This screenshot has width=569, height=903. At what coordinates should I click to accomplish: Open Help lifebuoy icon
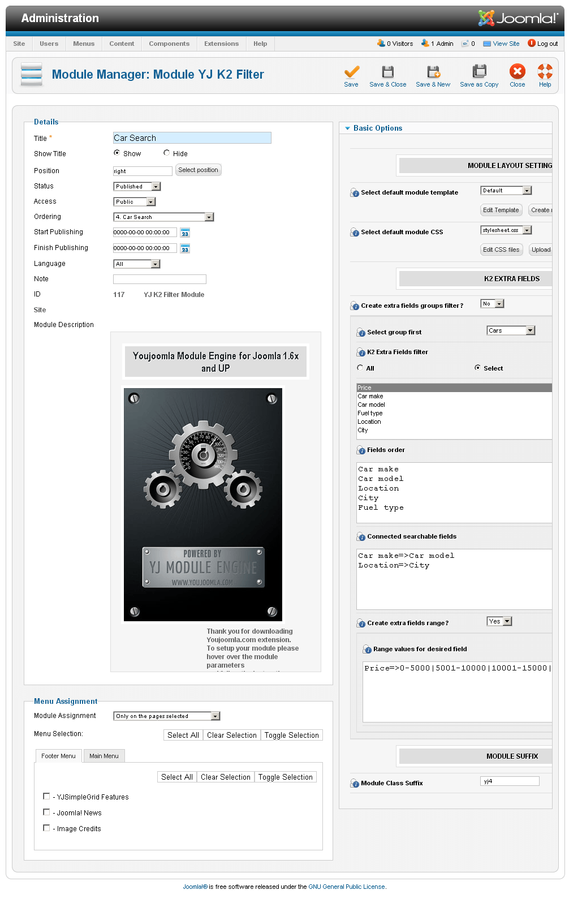(545, 71)
